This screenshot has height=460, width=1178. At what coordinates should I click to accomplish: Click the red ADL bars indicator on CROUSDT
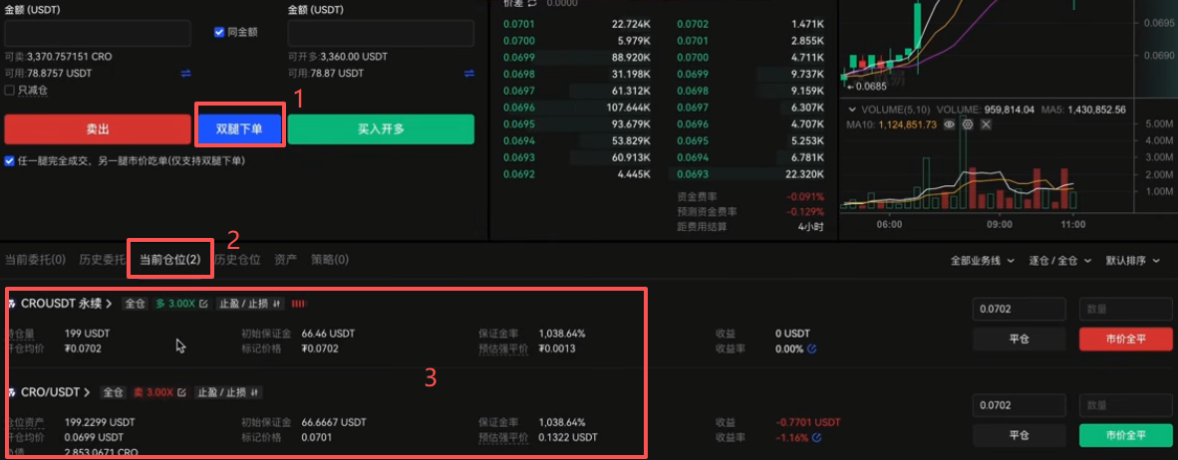298,305
